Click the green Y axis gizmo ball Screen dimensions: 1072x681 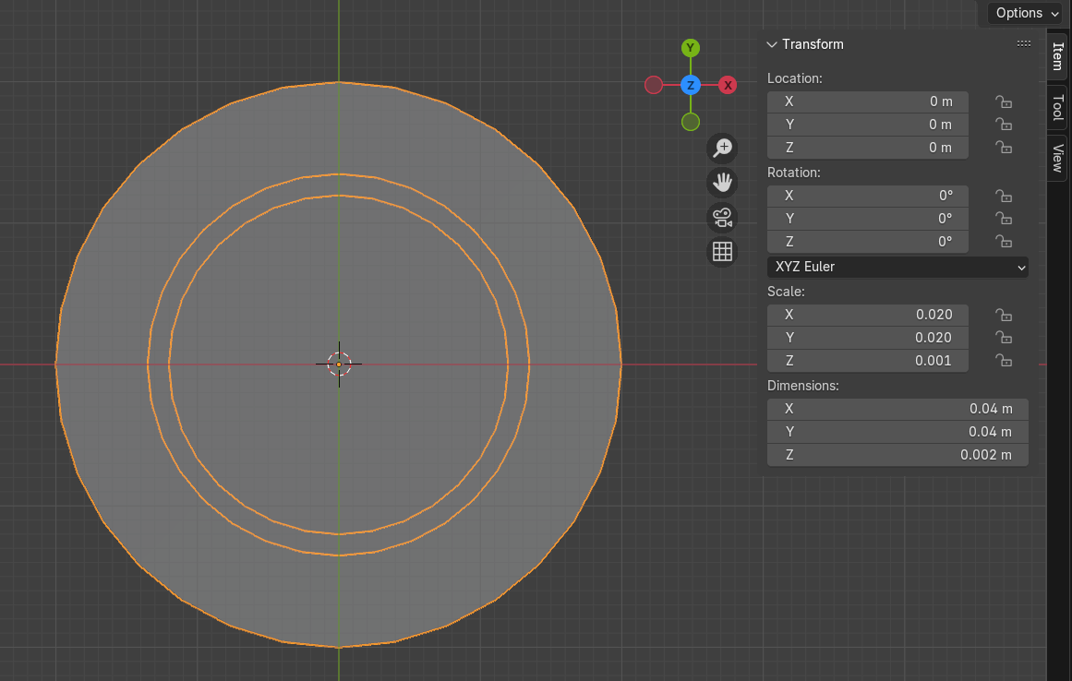(690, 48)
